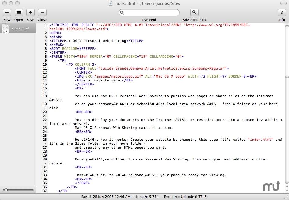
Task: Click the Lucida Grande font face string
Action: [162, 68]
